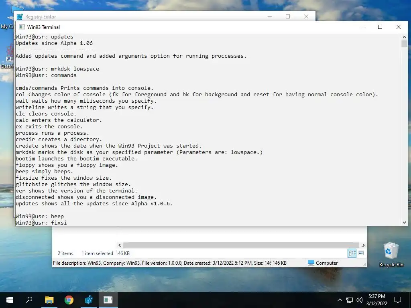
Task: Click 'fixsize fixes the window size.' line
Action: tap(64, 178)
